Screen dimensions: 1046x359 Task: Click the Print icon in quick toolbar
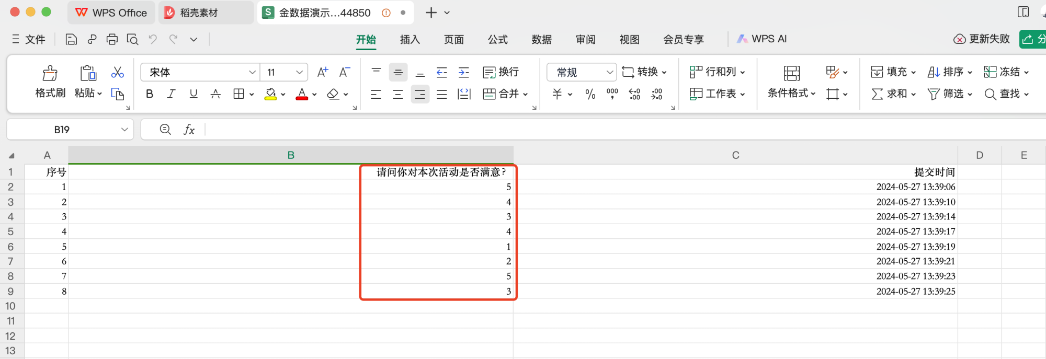tap(112, 39)
